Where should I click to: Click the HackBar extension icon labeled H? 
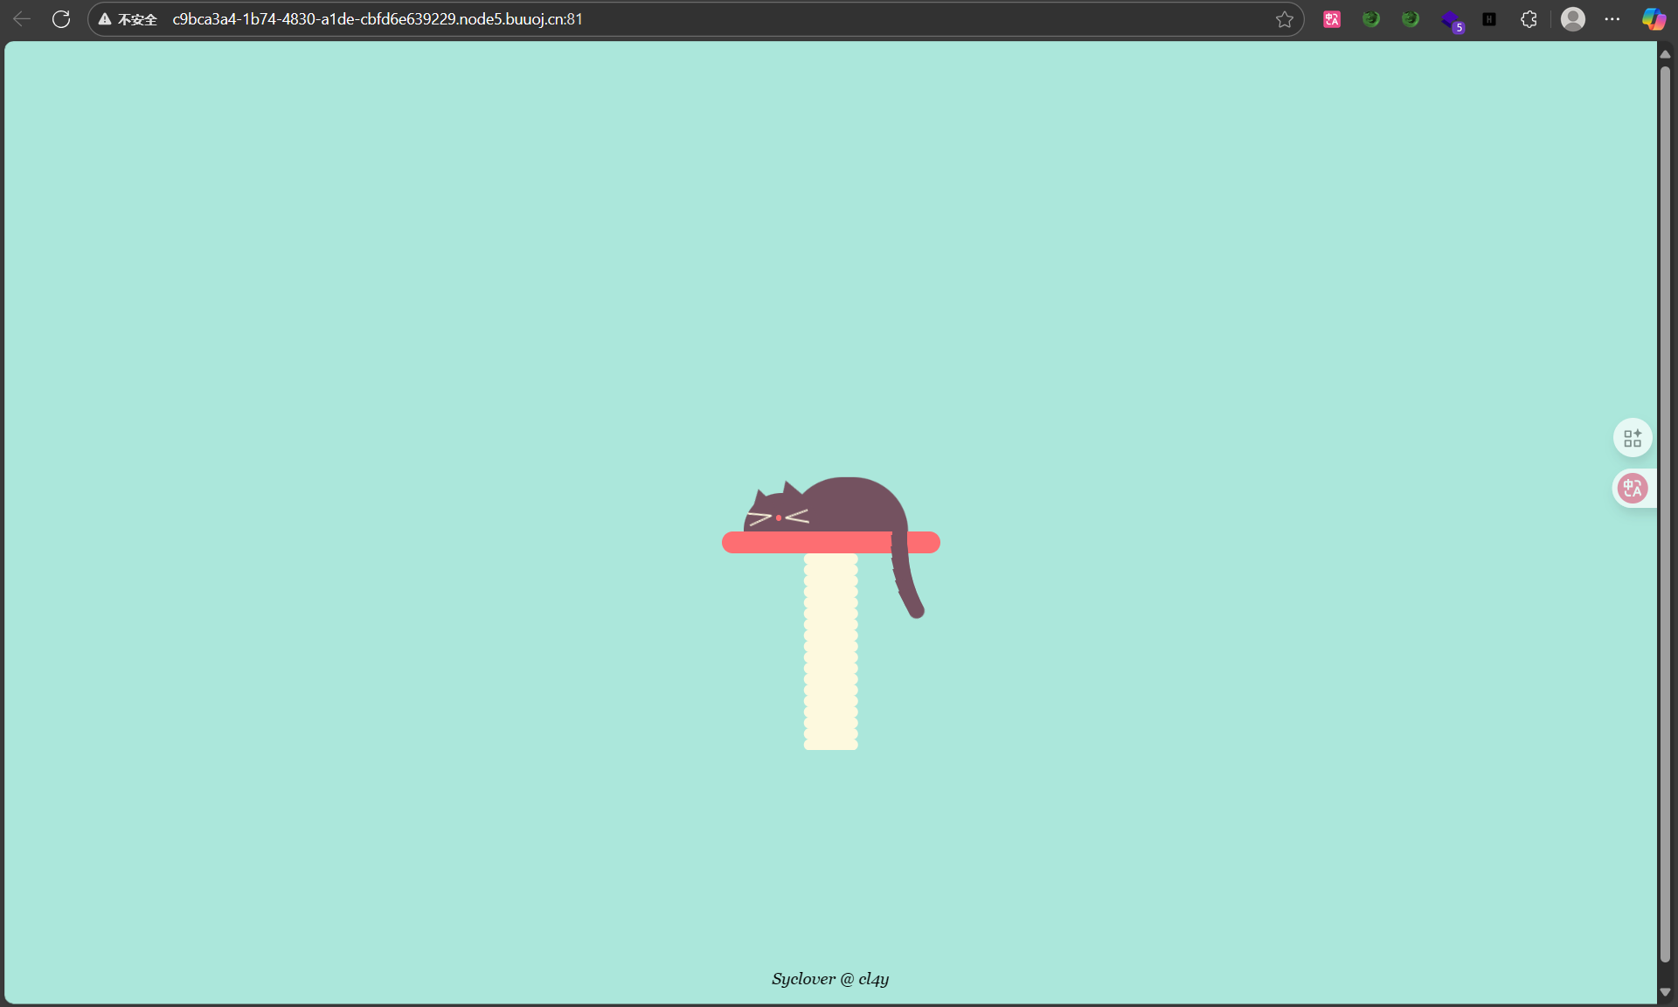click(x=1490, y=19)
